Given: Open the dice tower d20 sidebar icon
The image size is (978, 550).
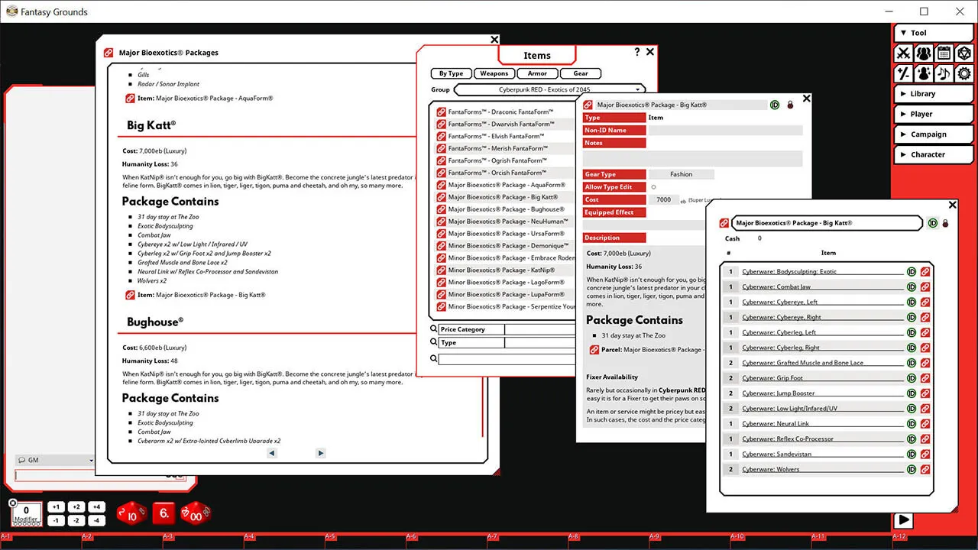Looking at the screenshot, I should coord(963,53).
